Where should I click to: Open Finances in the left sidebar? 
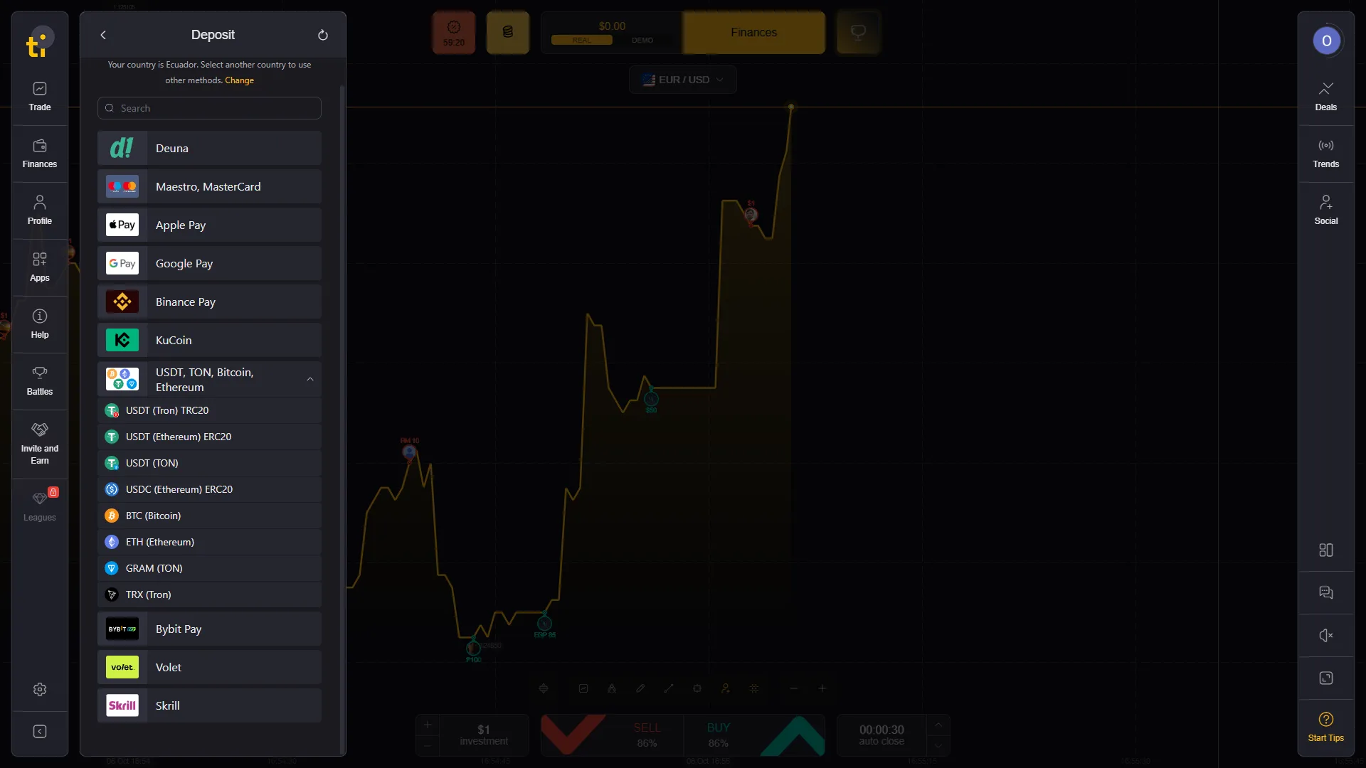coord(40,154)
